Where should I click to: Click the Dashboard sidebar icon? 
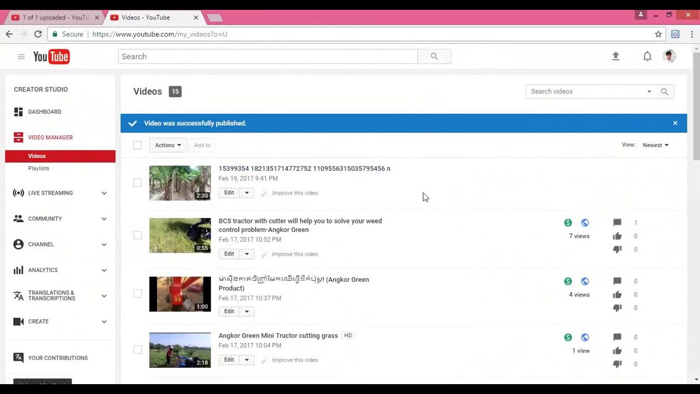pos(18,112)
